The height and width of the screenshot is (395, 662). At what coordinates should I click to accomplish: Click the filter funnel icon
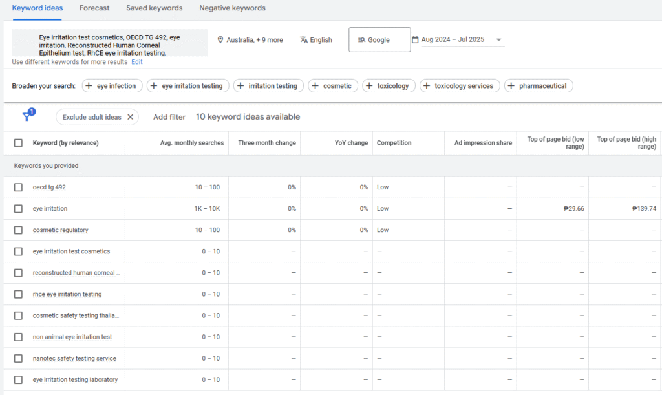[27, 116]
